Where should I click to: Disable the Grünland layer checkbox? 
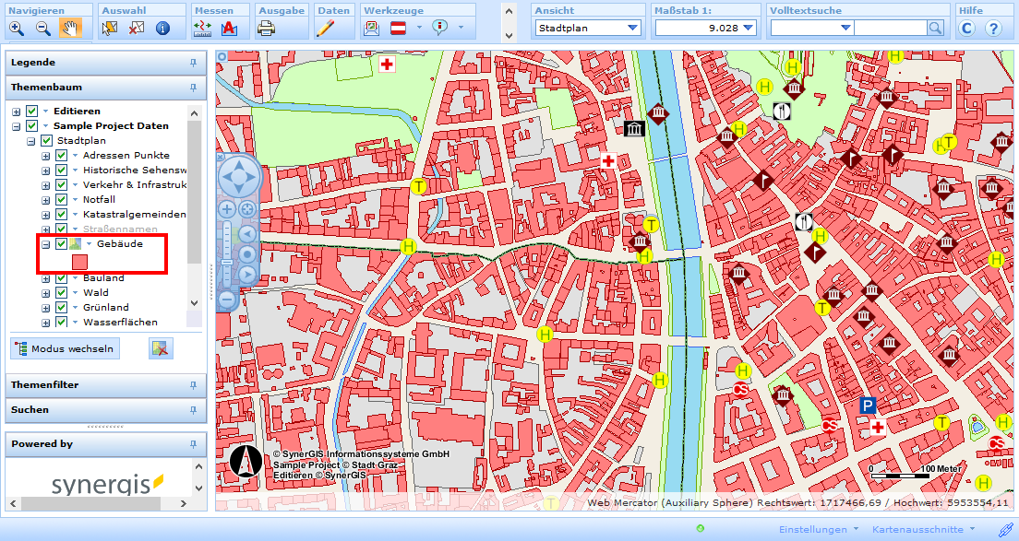pos(61,308)
